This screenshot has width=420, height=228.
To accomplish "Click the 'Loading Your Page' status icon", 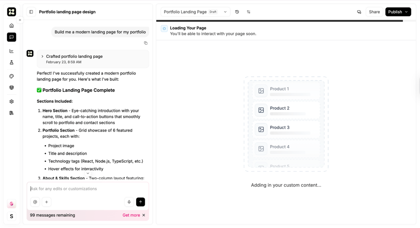I will pos(164,28).
